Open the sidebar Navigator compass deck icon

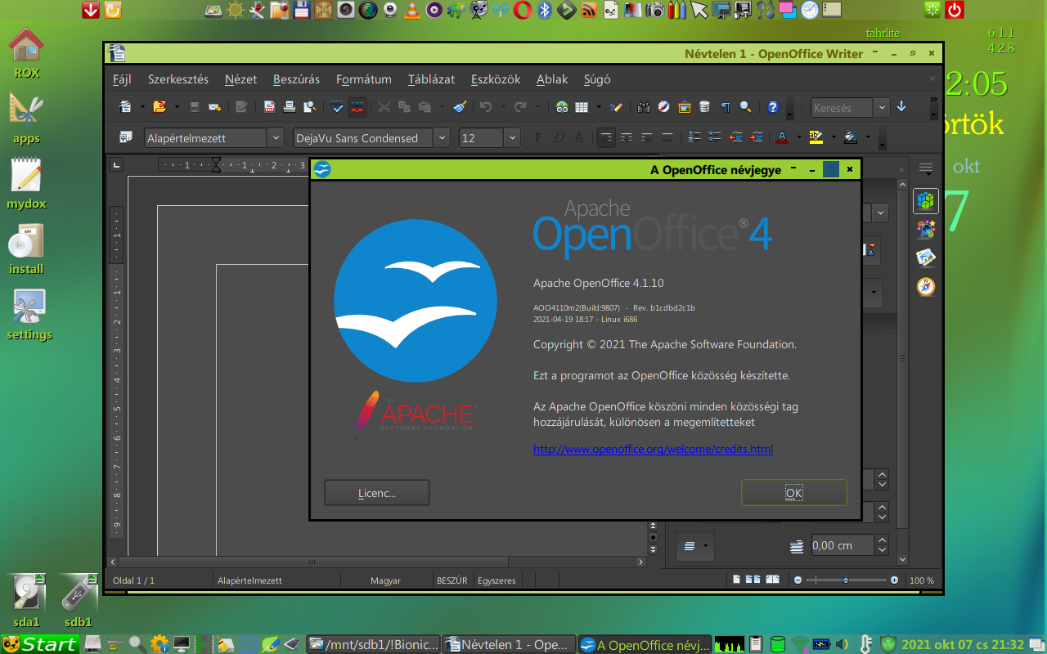(926, 287)
